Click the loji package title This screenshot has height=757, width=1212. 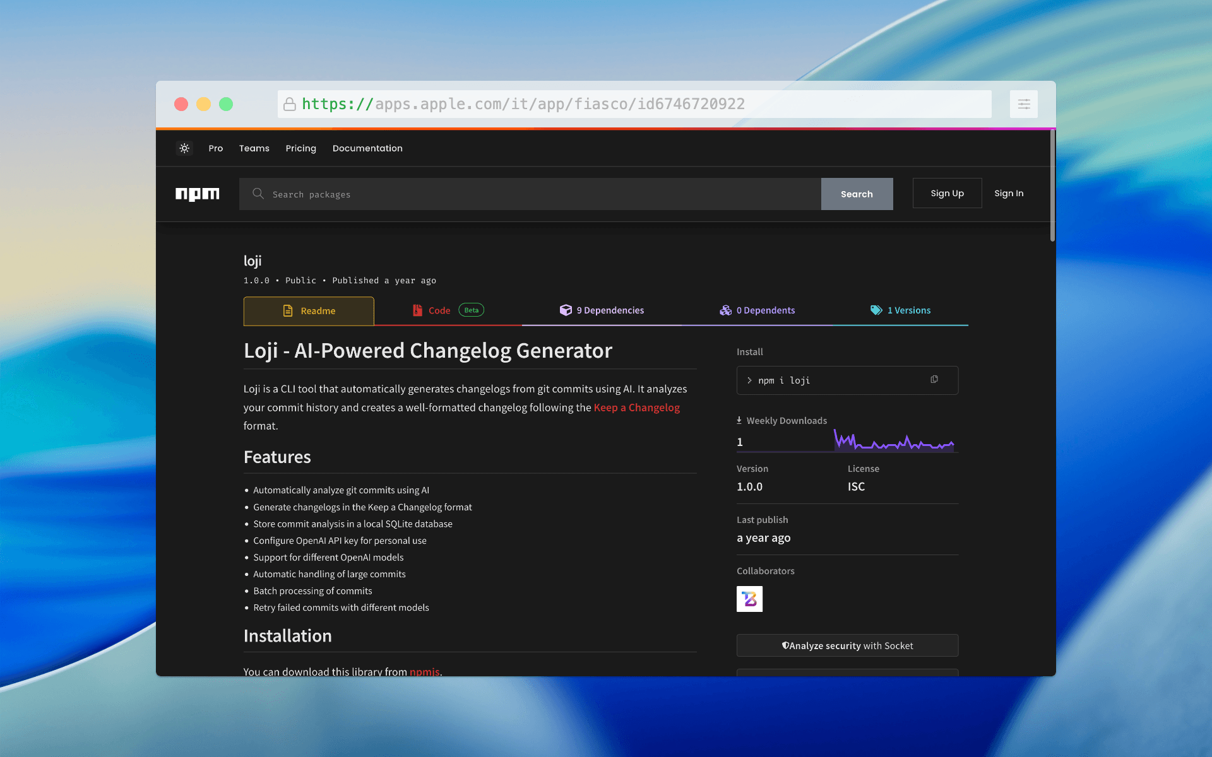click(252, 261)
